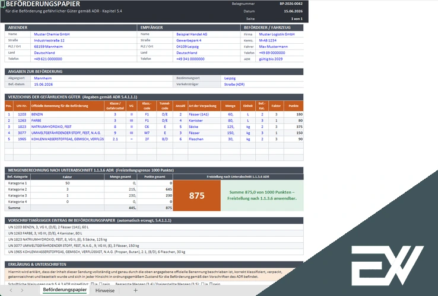438x296 pixels.
Task: Go to next sheet using right arrow
Action: coord(22,291)
